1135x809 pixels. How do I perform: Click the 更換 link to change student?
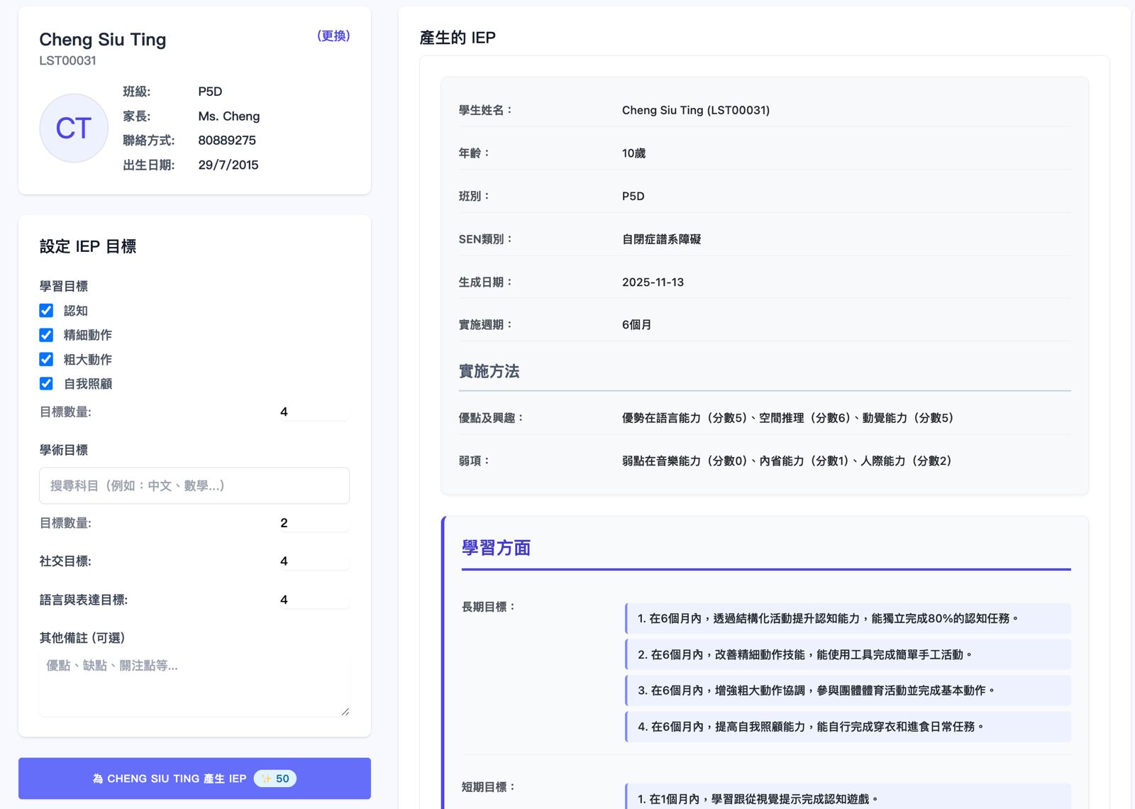[x=333, y=36]
